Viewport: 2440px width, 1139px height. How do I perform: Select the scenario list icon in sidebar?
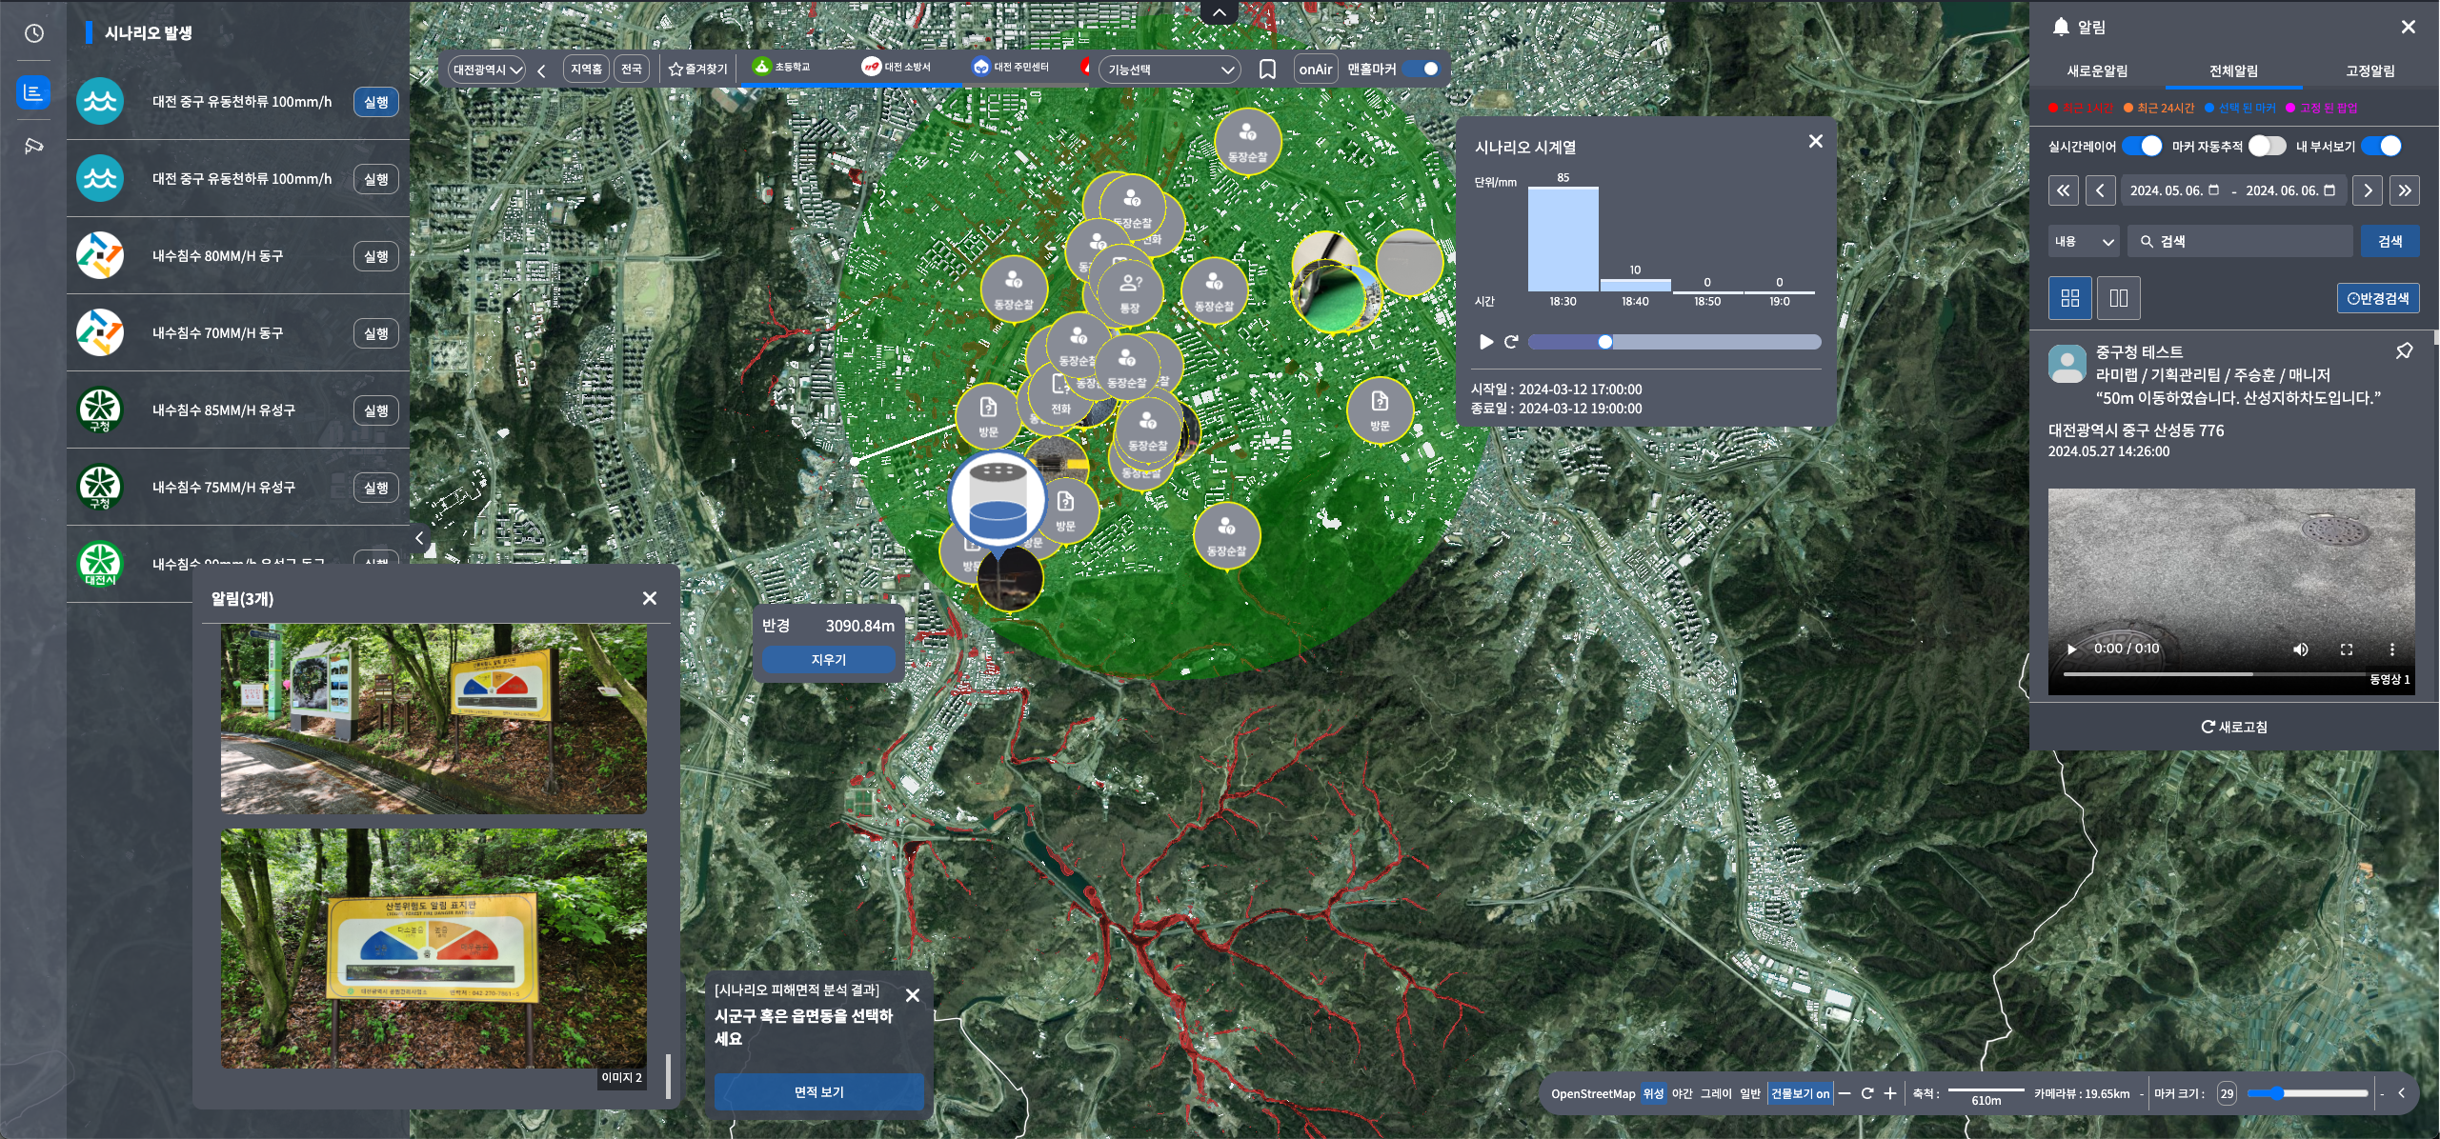34,92
